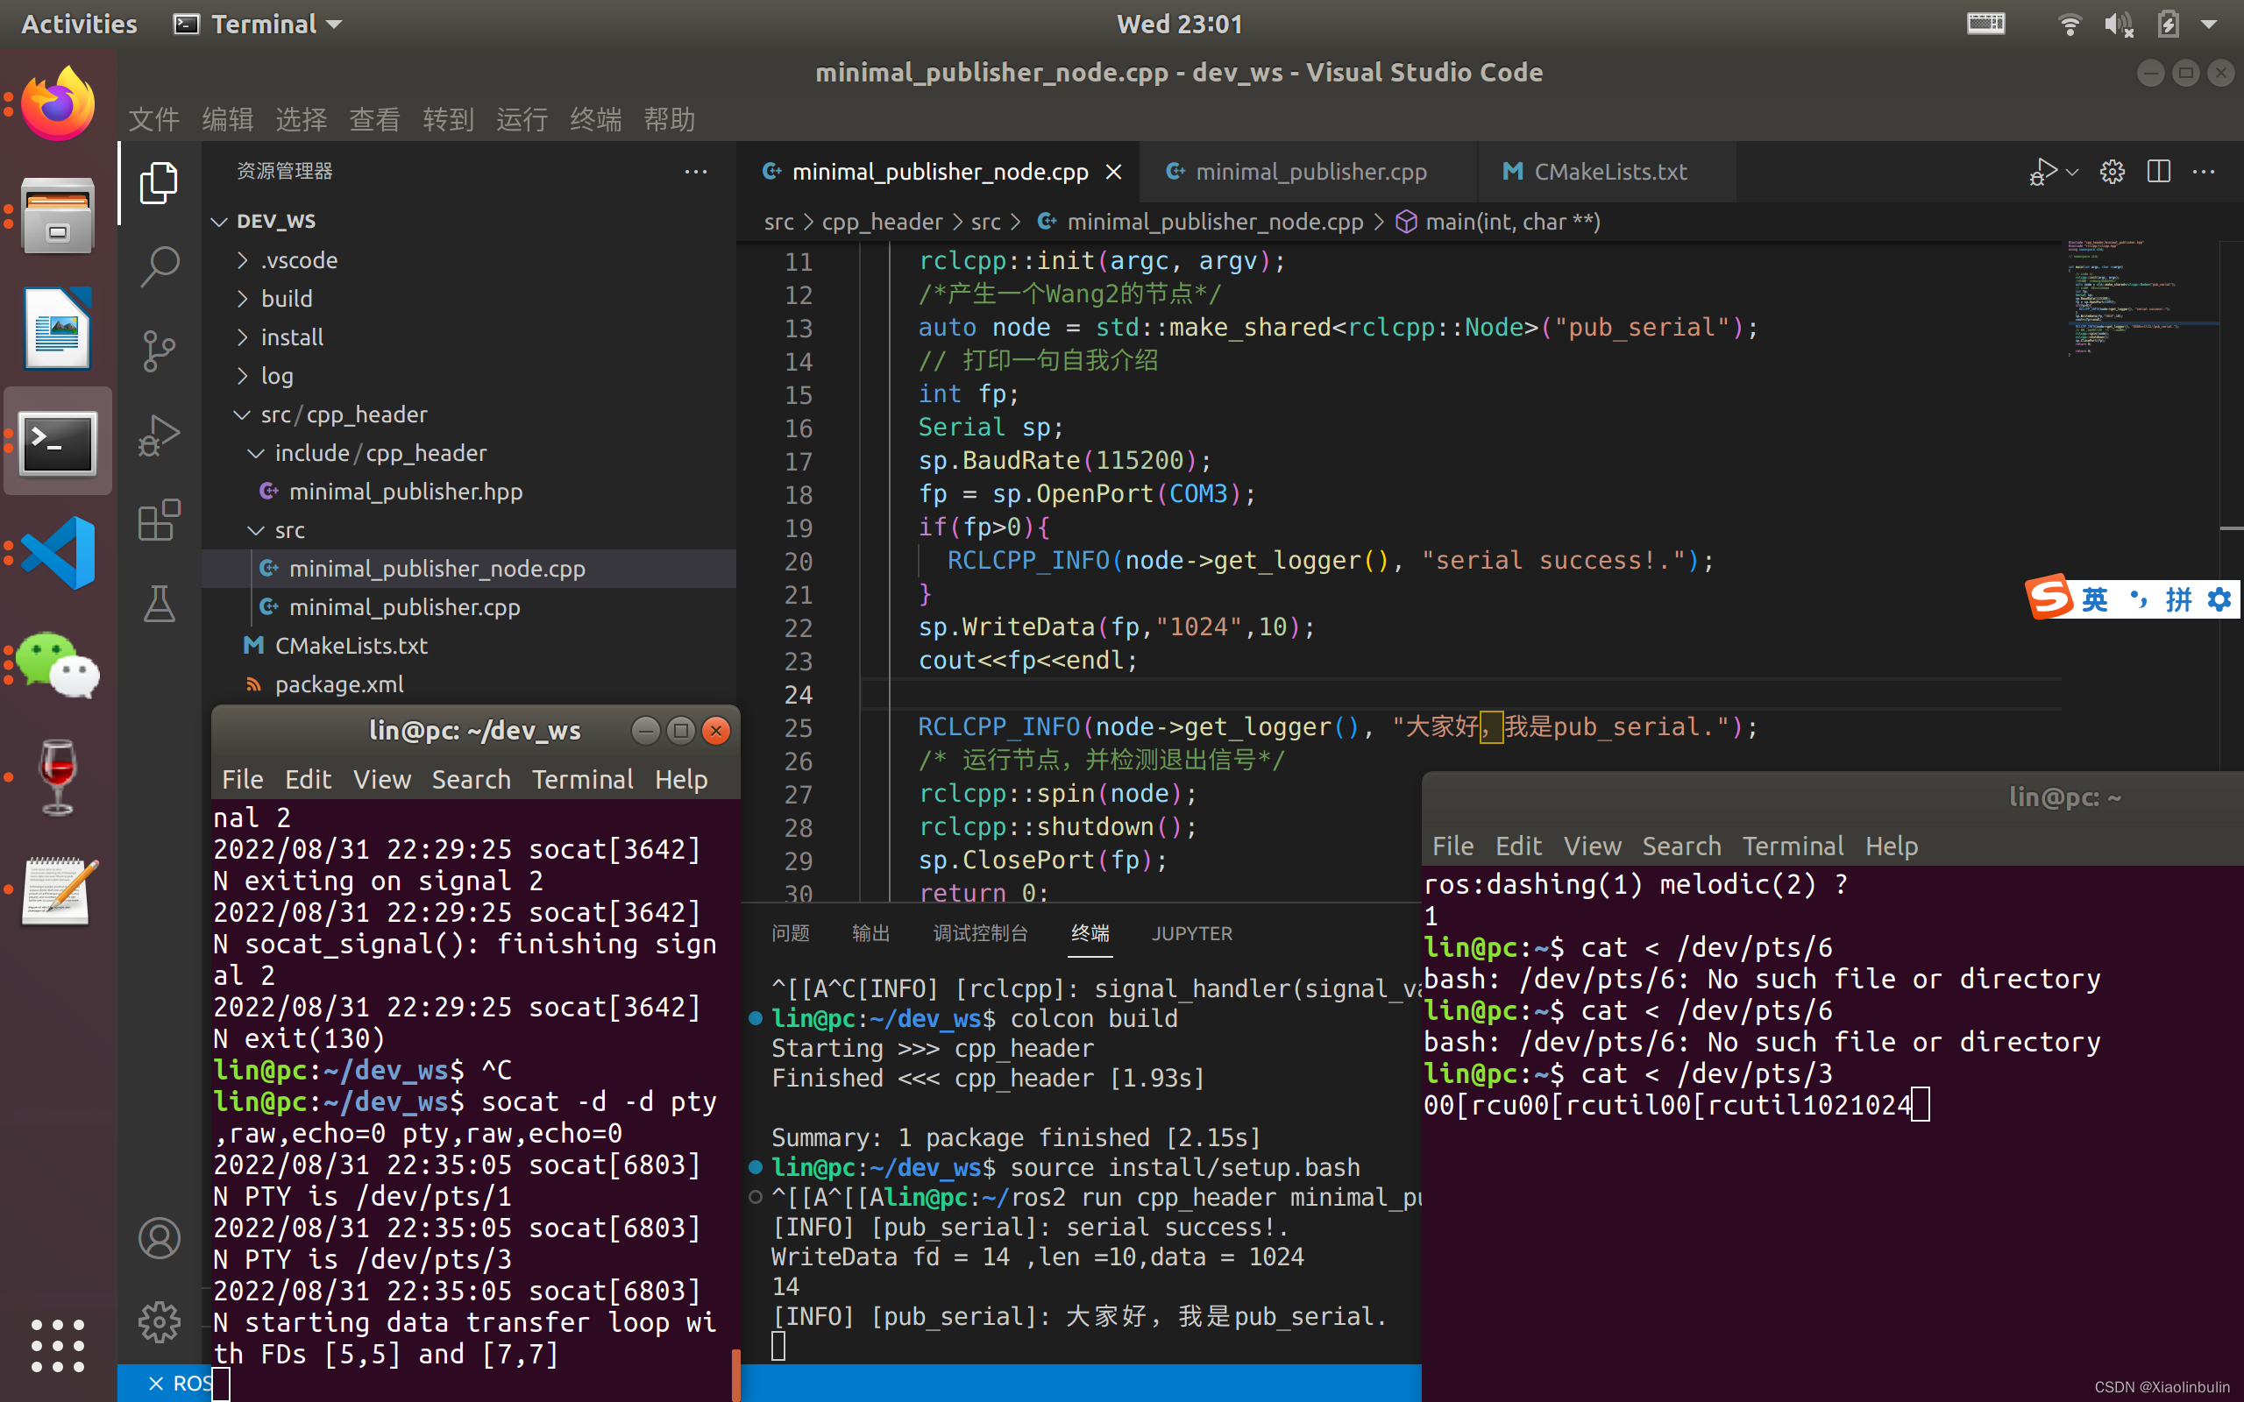Open the editor settings gear icon
2244x1402 pixels.
pos(2113,172)
